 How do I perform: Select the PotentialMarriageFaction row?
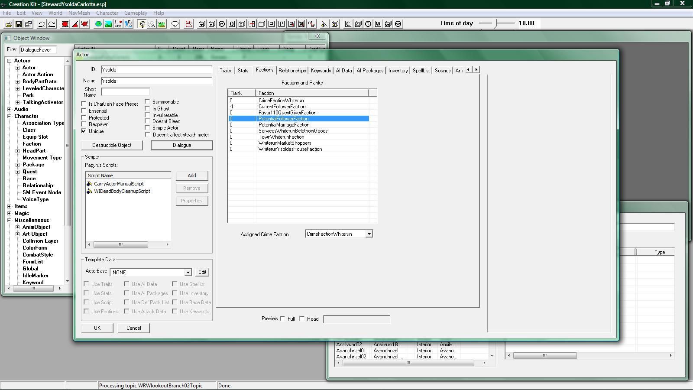(x=299, y=125)
